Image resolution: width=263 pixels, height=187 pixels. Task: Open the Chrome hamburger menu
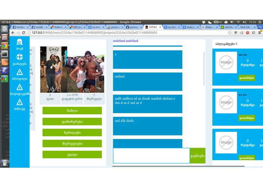point(260,33)
